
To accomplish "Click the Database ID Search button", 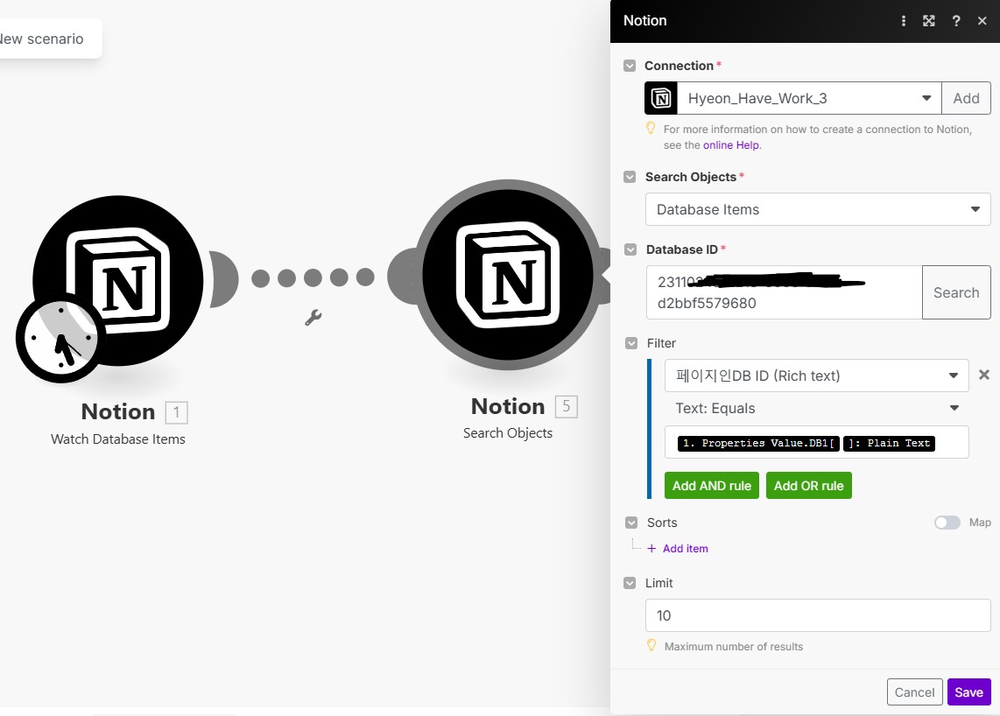I will coord(956,292).
